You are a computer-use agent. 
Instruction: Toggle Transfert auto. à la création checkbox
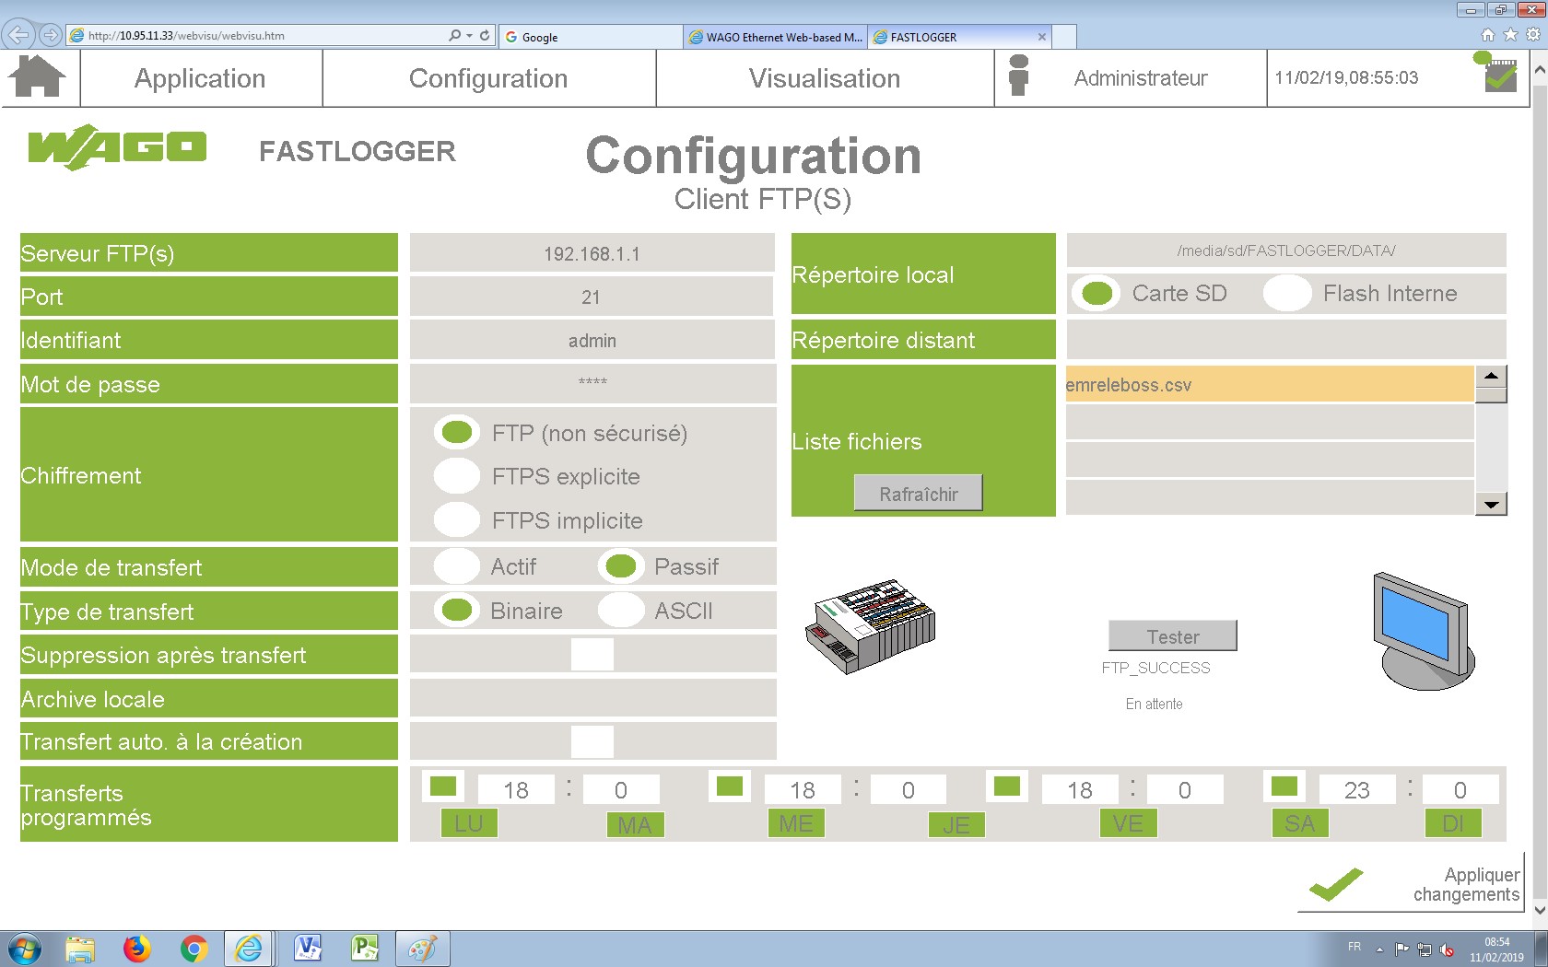(592, 741)
